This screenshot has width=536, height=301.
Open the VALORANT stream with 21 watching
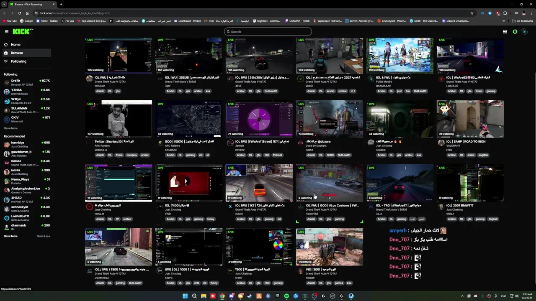470,119
